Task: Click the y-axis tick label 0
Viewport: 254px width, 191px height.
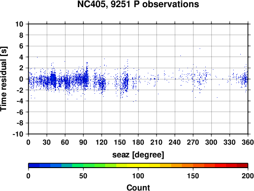Action: click(x=21, y=79)
